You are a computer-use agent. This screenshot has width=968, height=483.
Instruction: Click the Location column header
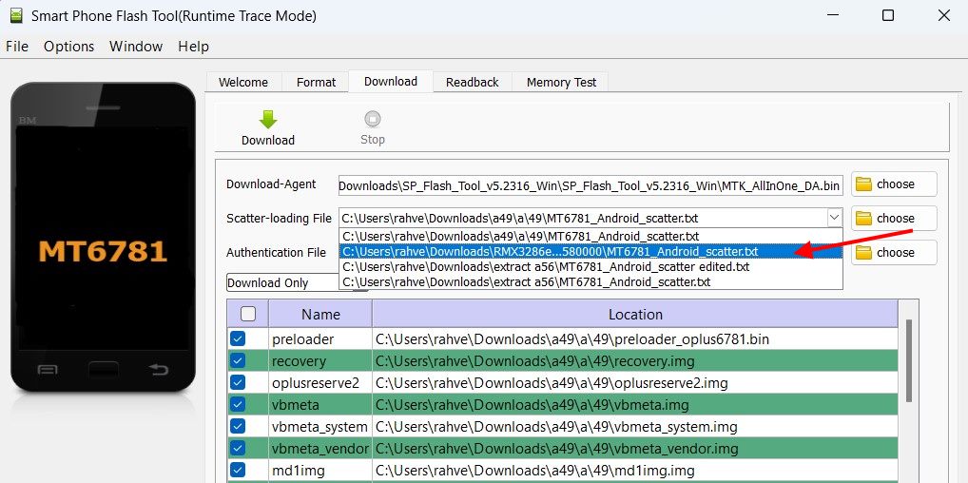coord(635,314)
